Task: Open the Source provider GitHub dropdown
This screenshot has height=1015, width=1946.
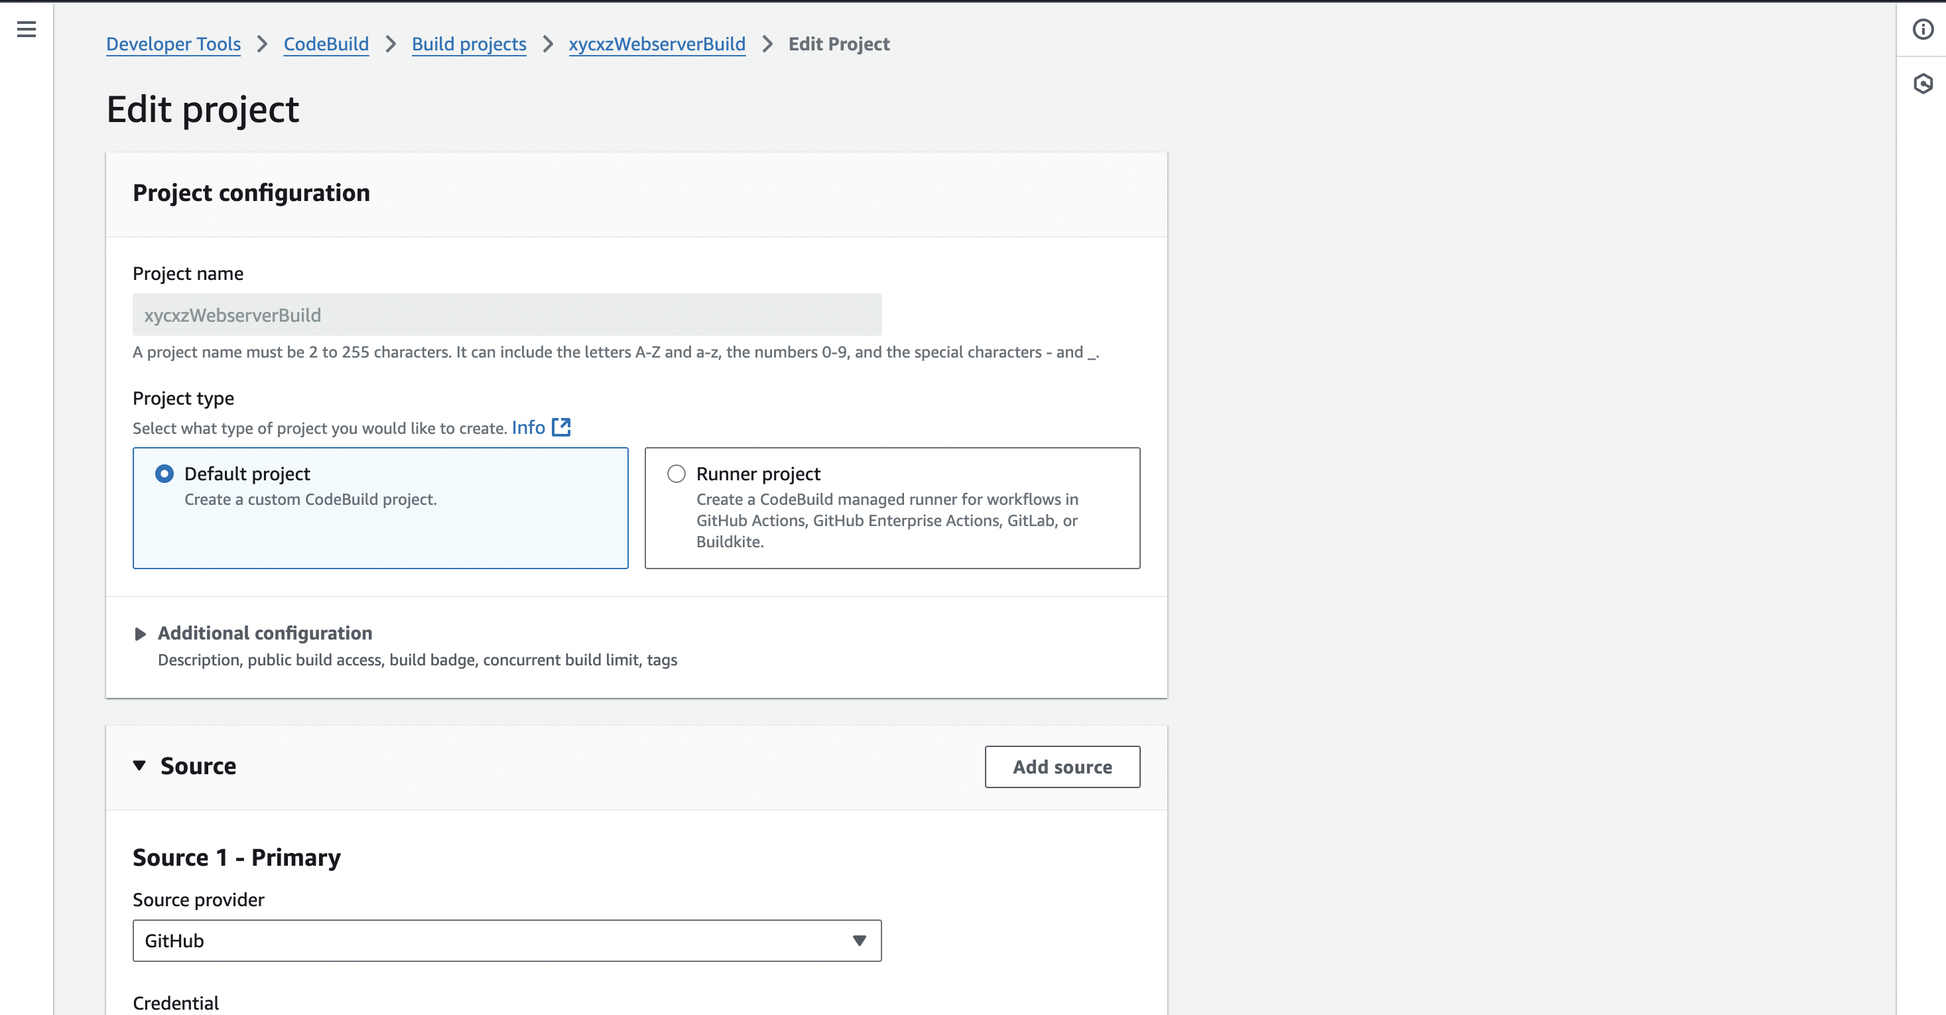Action: [506, 941]
